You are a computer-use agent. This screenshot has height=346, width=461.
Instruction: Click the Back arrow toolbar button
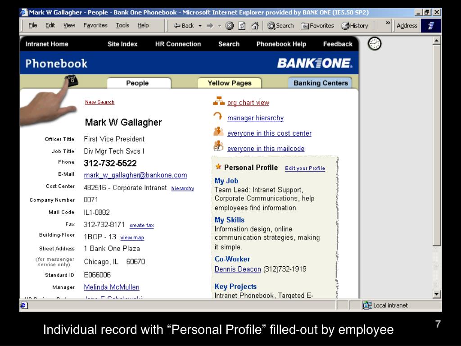click(184, 26)
